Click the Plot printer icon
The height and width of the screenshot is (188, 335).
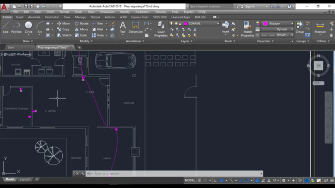click(x=38, y=6)
